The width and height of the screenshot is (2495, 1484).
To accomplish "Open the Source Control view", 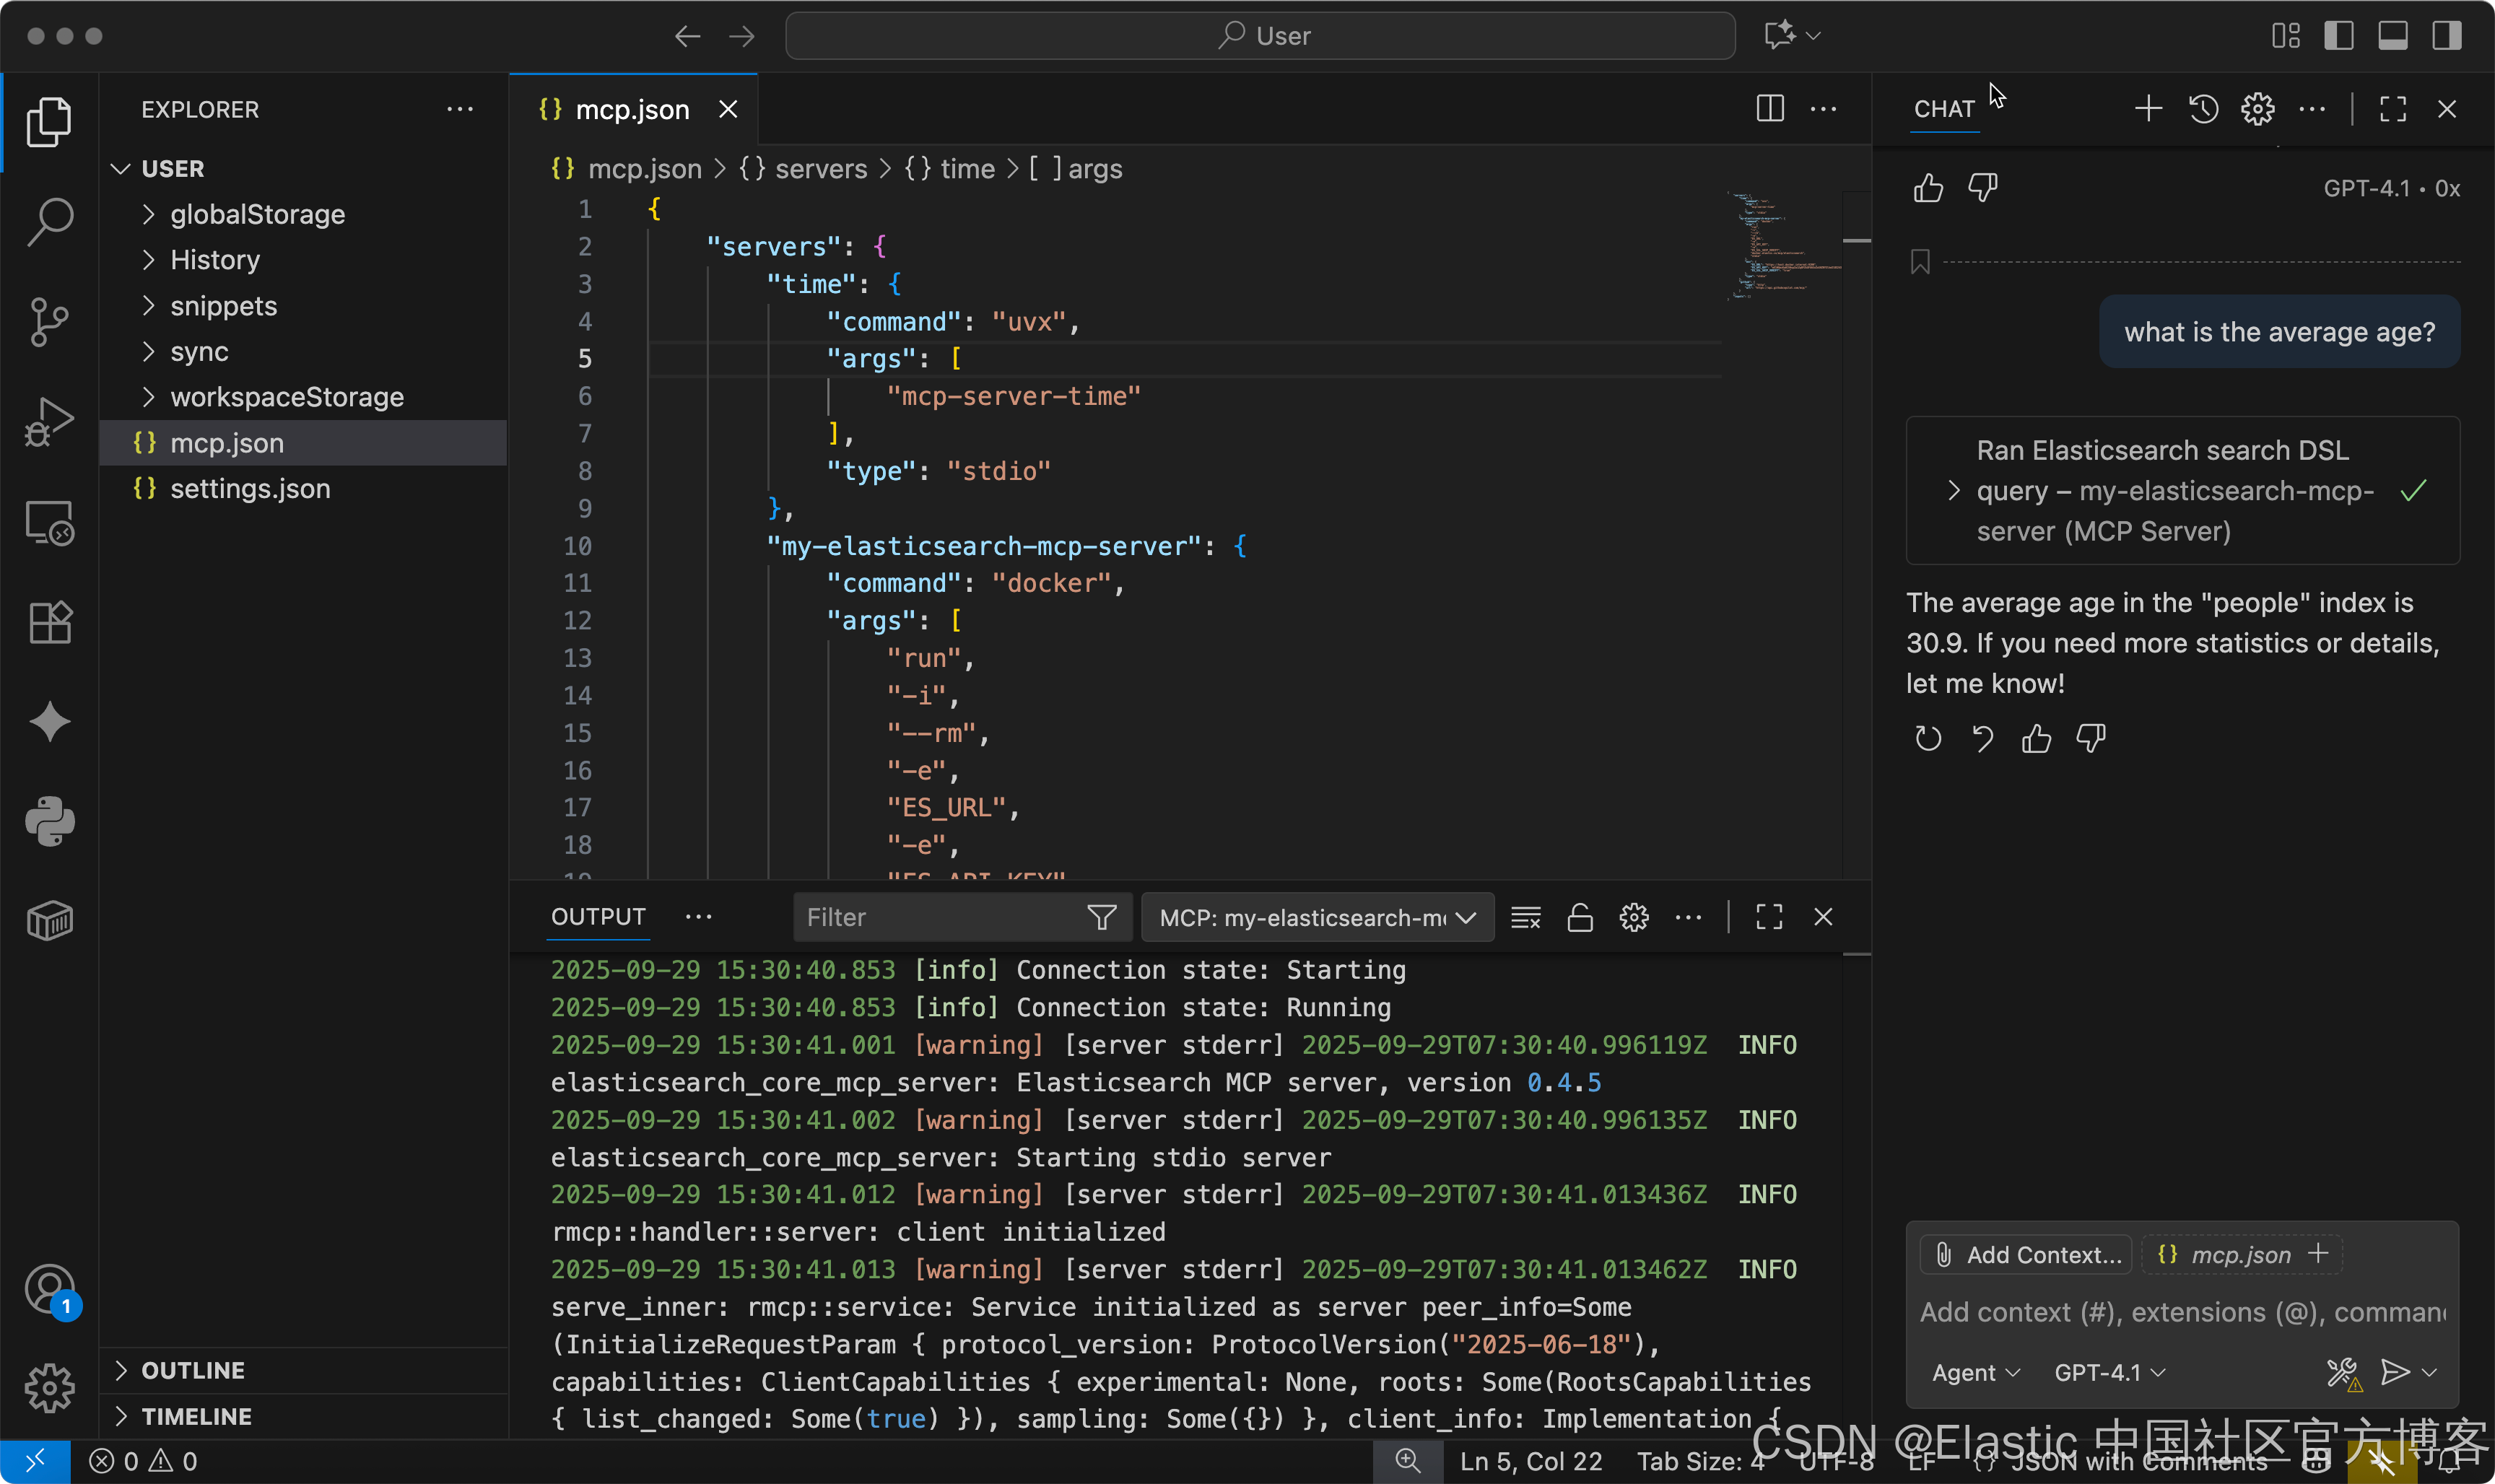I will point(49,322).
